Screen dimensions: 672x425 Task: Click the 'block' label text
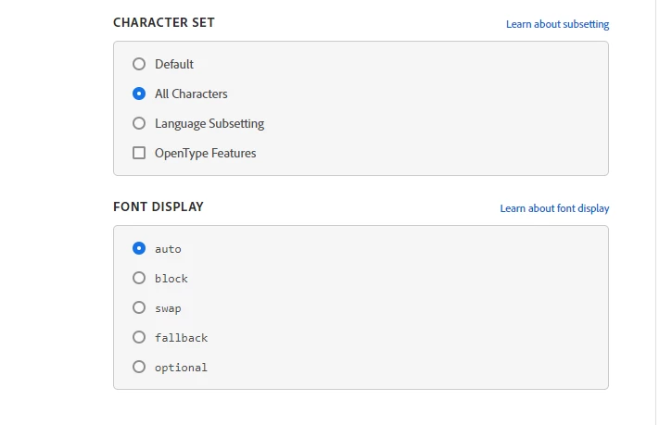(171, 279)
